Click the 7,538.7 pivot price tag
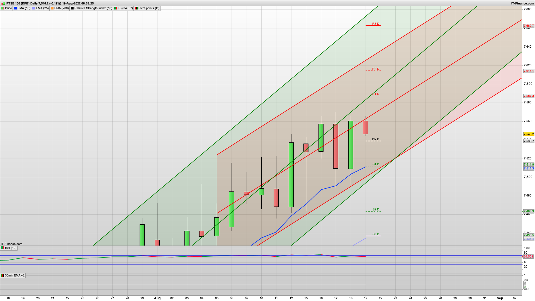This screenshot has width=535, height=301. (529, 141)
